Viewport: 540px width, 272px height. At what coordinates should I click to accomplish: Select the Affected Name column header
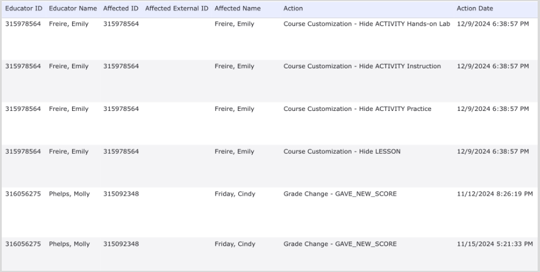point(237,9)
